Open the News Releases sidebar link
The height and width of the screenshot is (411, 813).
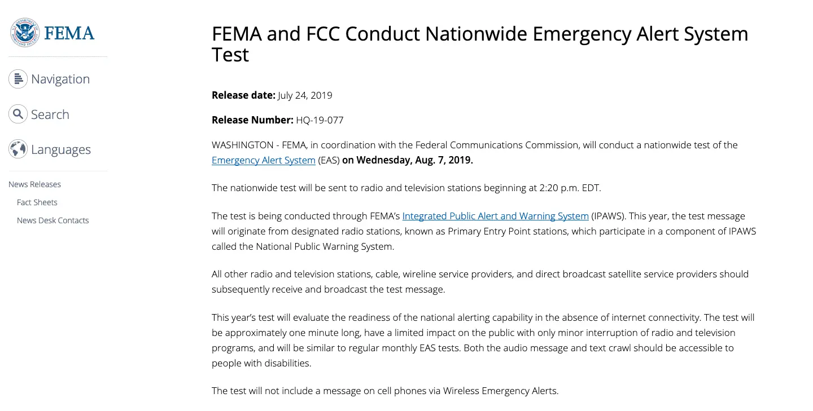point(34,184)
